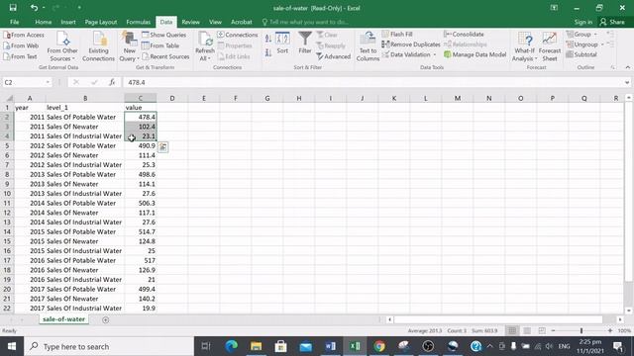
Task: Select column C header
Action: point(141,98)
